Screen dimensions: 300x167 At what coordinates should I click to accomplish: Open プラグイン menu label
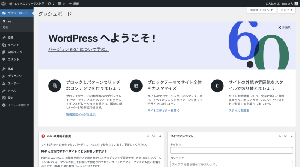[15, 76]
